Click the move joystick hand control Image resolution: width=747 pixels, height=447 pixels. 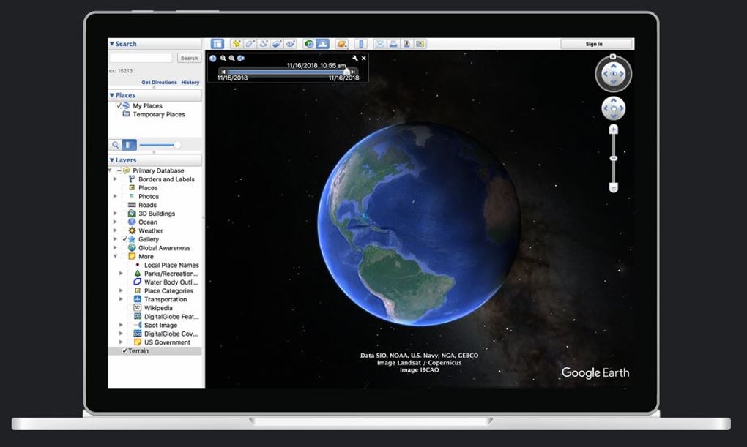[614, 108]
